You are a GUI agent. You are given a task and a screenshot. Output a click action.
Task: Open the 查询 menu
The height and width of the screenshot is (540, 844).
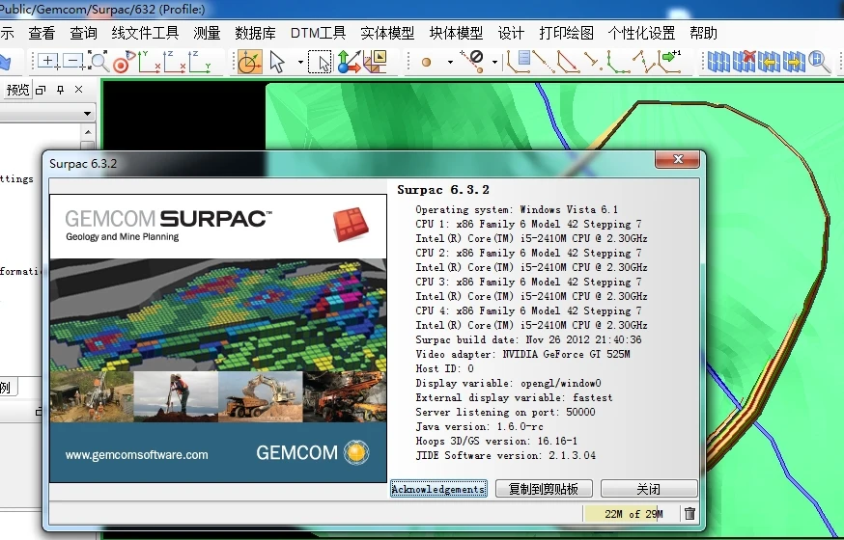83,34
